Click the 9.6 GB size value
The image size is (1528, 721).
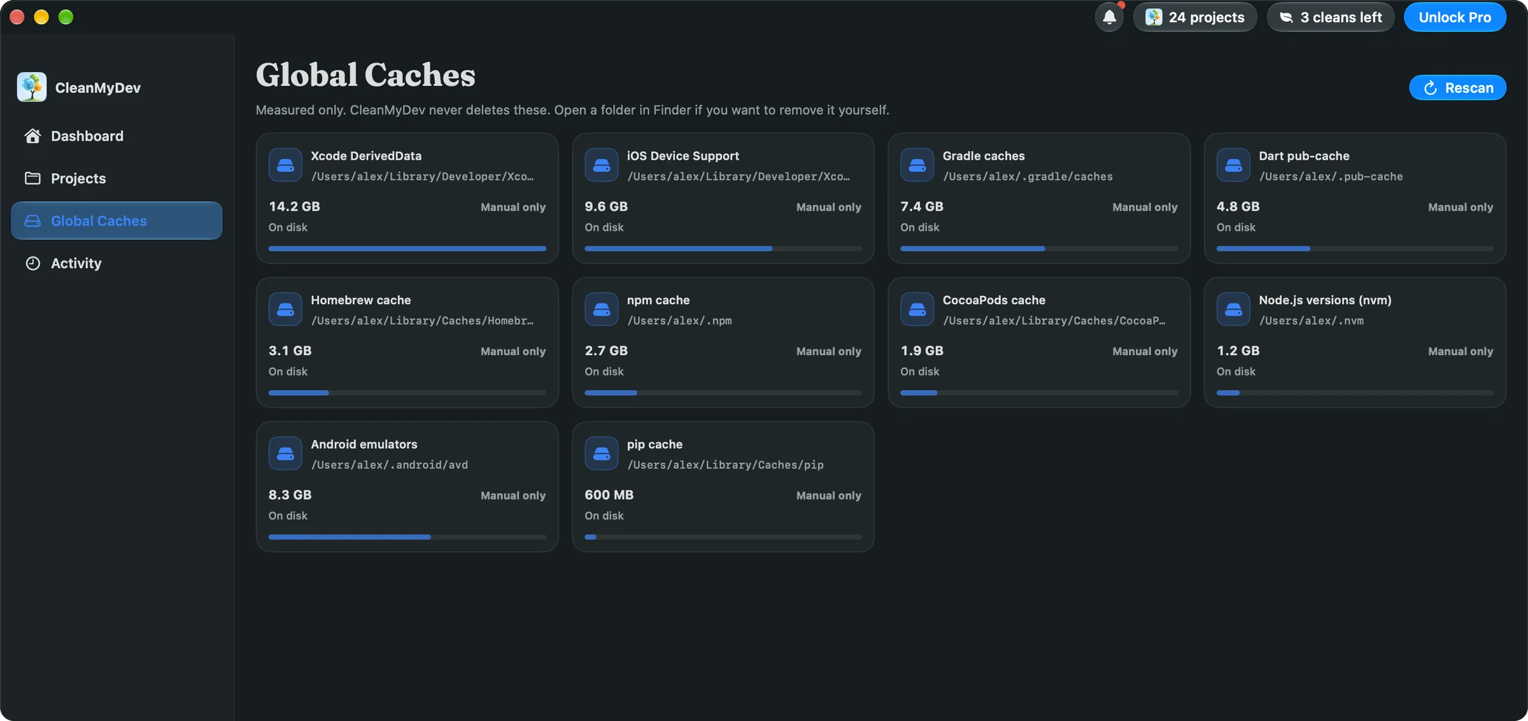coord(605,206)
